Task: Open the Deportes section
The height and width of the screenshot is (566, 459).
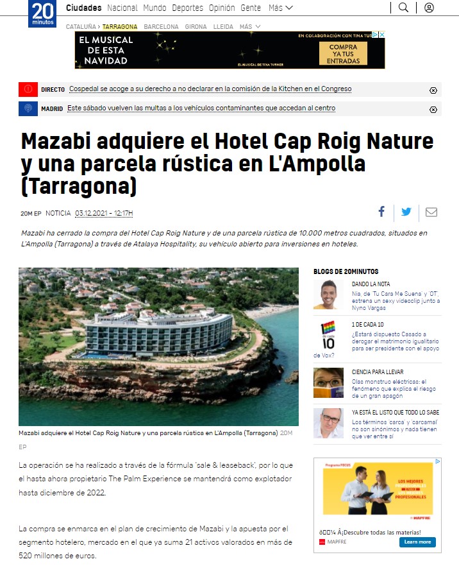Action: coord(187,8)
